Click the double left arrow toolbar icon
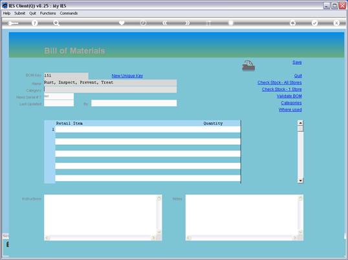Screen dimensions: 348x260 tap(164, 23)
